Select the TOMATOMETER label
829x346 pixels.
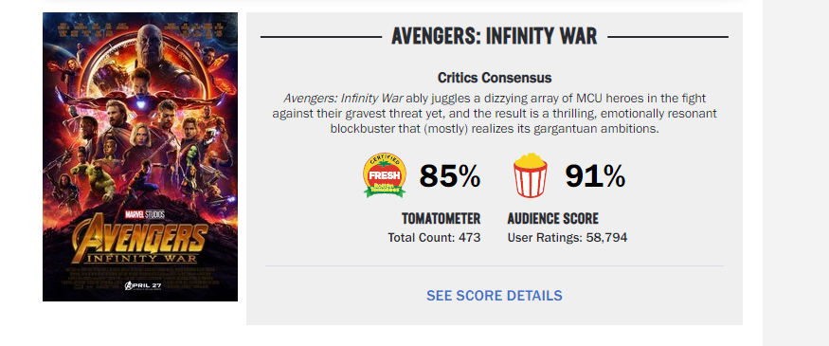(x=441, y=218)
